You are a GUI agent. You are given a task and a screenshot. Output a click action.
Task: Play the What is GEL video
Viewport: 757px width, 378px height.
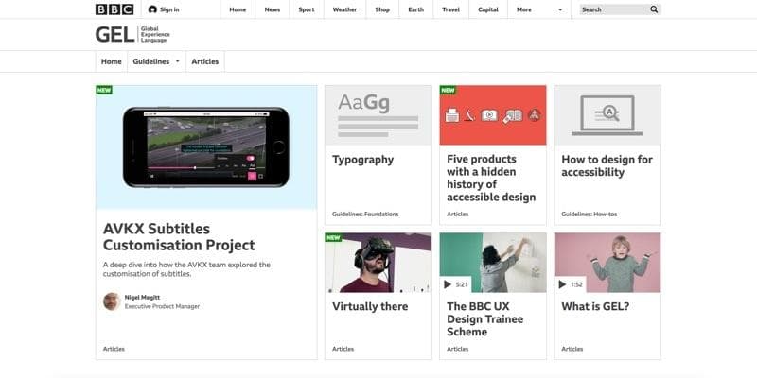pos(562,284)
